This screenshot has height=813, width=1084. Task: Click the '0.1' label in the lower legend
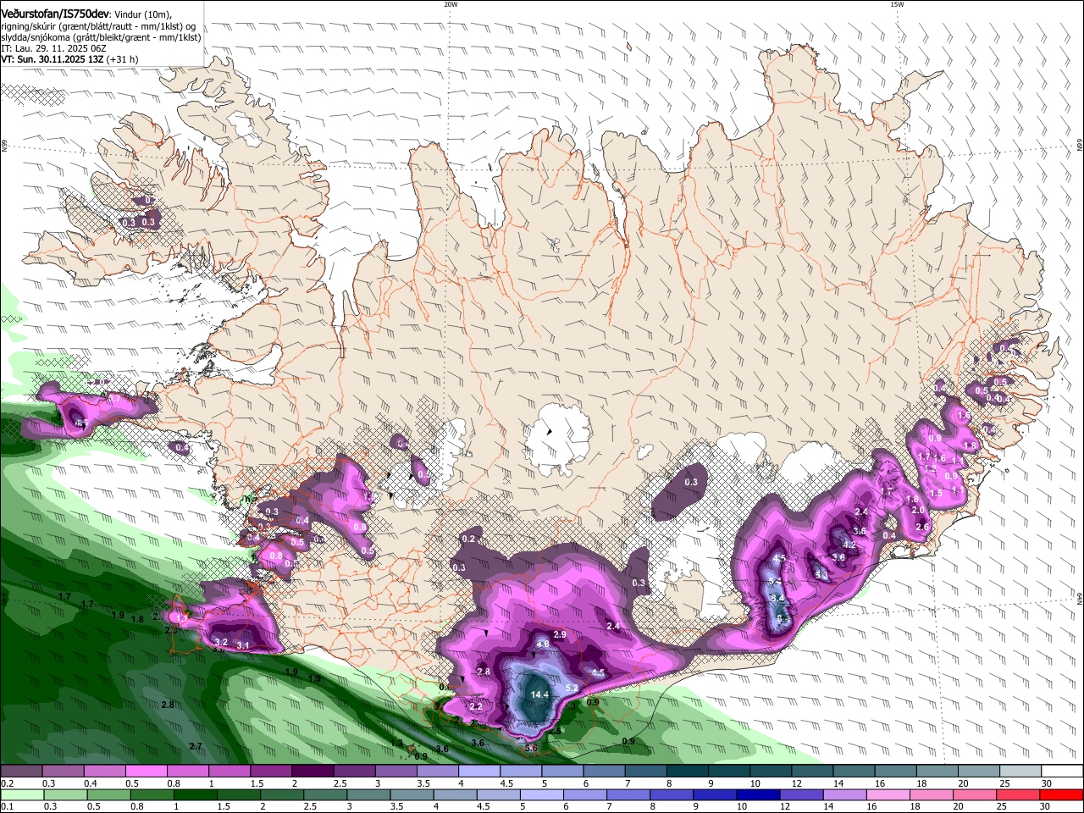tap(6, 807)
